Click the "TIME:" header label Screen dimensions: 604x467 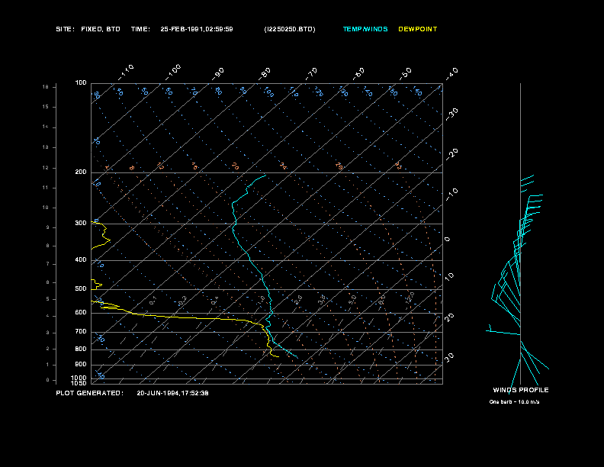tap(140, 29)
